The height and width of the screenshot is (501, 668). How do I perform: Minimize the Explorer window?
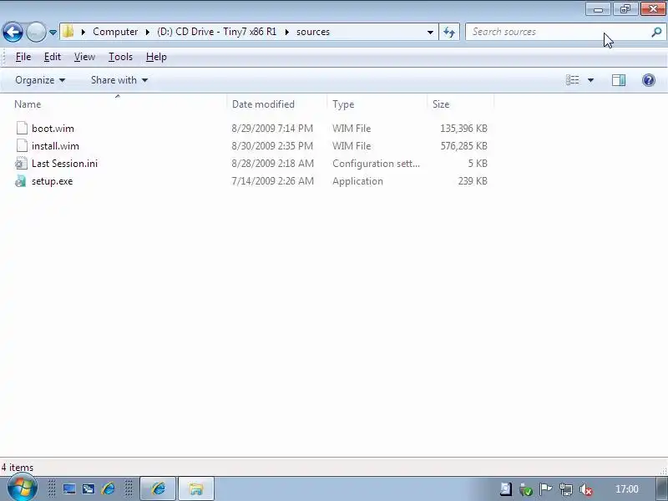(x=598, y=9)
